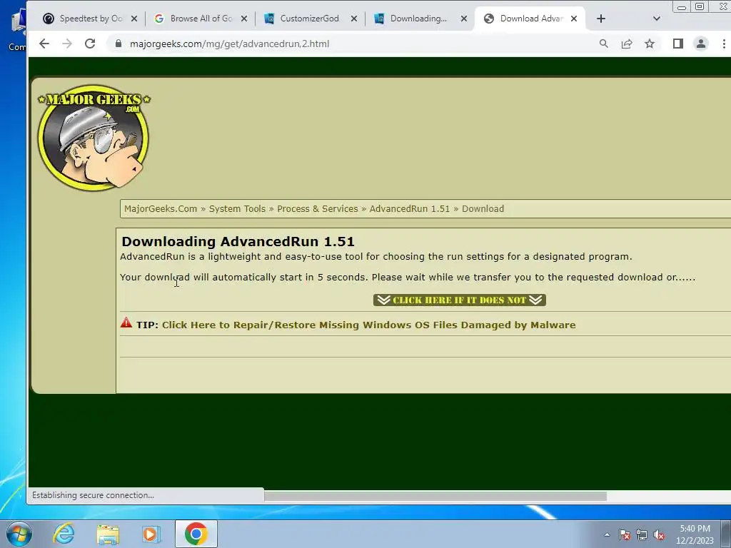Screen dimensions: 731x548
Task: Click the 'Downloading AdvancedRun 1.51' heading
Action: 238,241
